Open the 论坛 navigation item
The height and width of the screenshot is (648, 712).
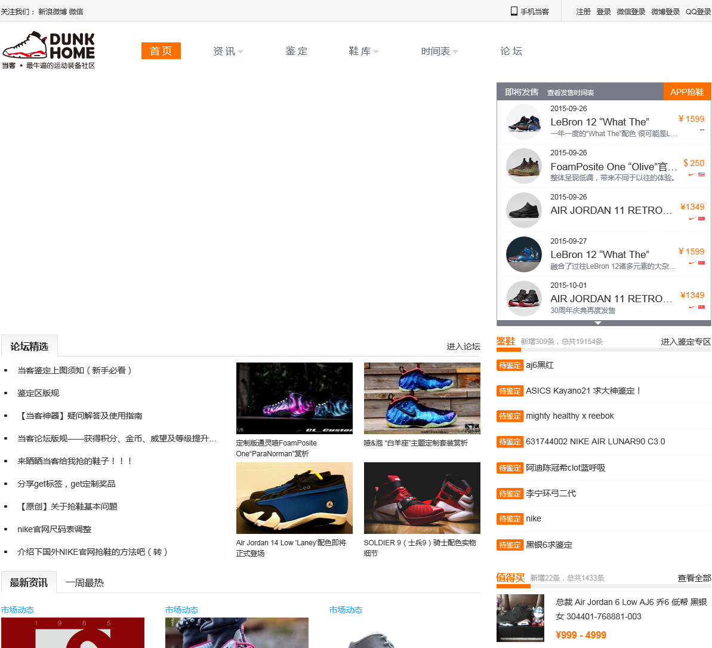pos(511,51)
